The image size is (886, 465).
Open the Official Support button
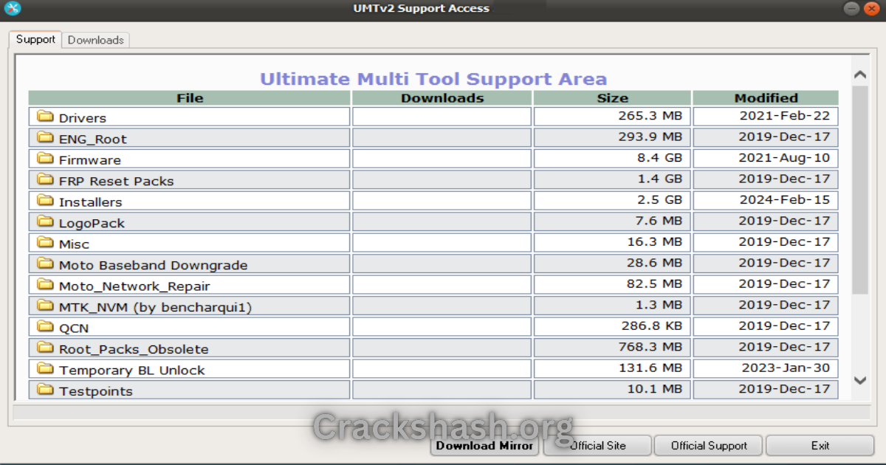click(709, 445)
